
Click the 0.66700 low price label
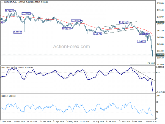98,34
